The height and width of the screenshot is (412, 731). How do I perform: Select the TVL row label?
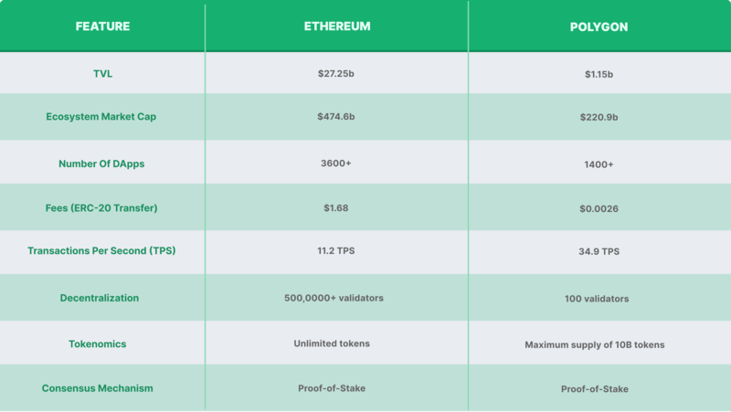coord(102,72)
